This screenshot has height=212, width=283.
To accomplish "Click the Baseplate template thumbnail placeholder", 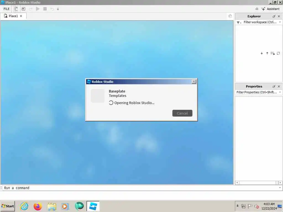I will (x=98, y=96).
